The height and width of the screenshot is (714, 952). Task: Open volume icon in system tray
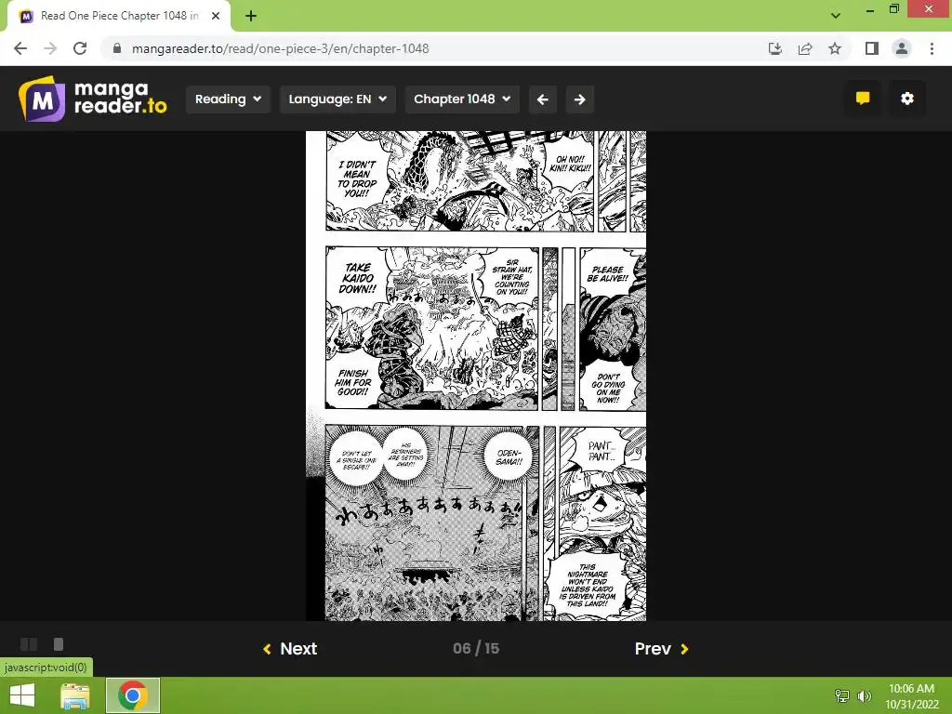pyautogui.click(x=864, y=695)
